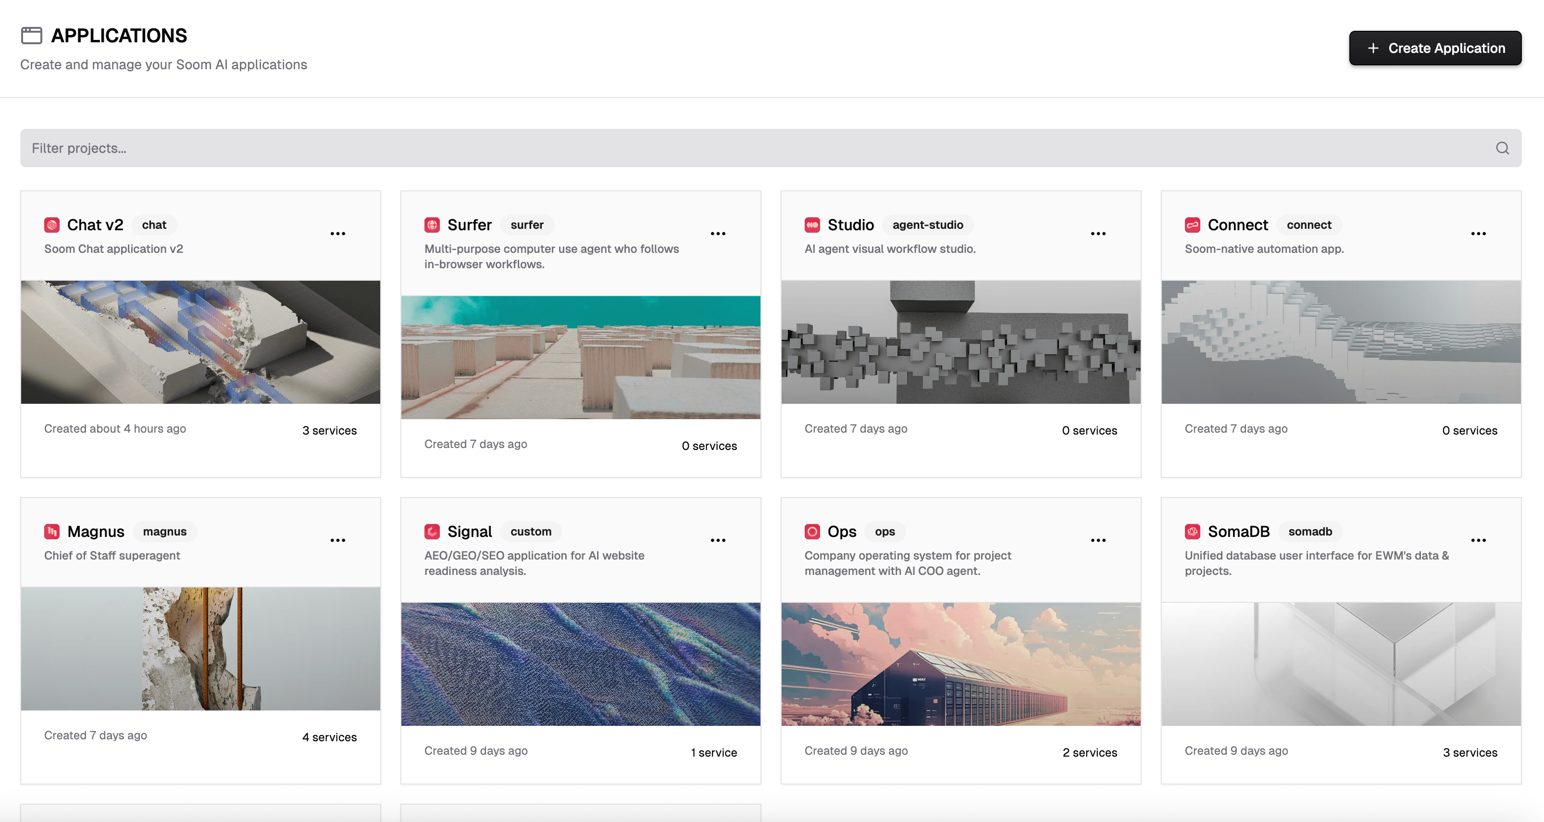The width and height of the screenshot is (1544, 822).
Task: Expand the Studio card's ellipsis menu
Action: point(1098,234)
